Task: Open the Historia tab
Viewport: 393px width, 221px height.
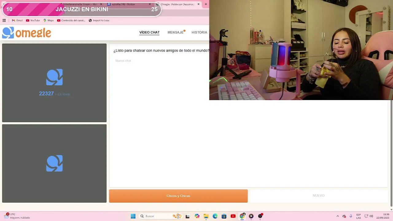Action: click(x=199, y=32)
